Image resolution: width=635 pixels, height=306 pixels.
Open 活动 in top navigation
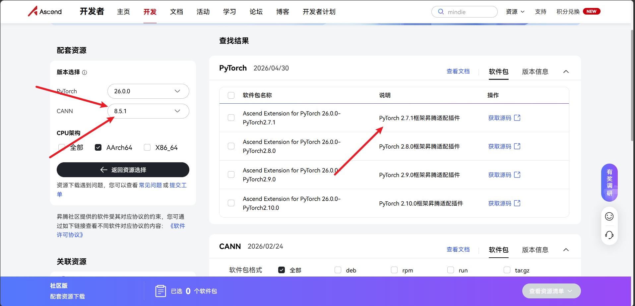pyautogui.click(x=203, y=12)
